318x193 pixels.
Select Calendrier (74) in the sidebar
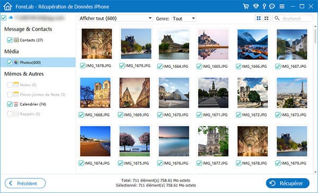tap(33, 104)
